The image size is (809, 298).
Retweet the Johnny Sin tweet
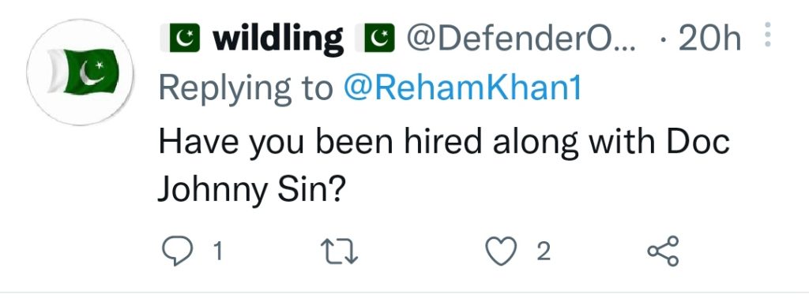[x=339, y=251]
